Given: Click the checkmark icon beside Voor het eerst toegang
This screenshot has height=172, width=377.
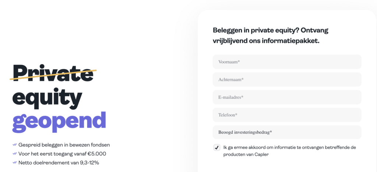Looking at the screenshot, I should [x=14, y=154].
